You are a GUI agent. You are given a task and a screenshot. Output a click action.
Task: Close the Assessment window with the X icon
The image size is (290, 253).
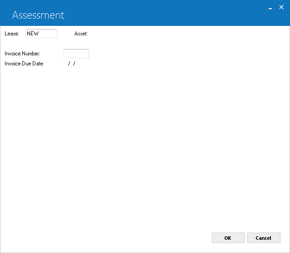click(x=281, y=7)
